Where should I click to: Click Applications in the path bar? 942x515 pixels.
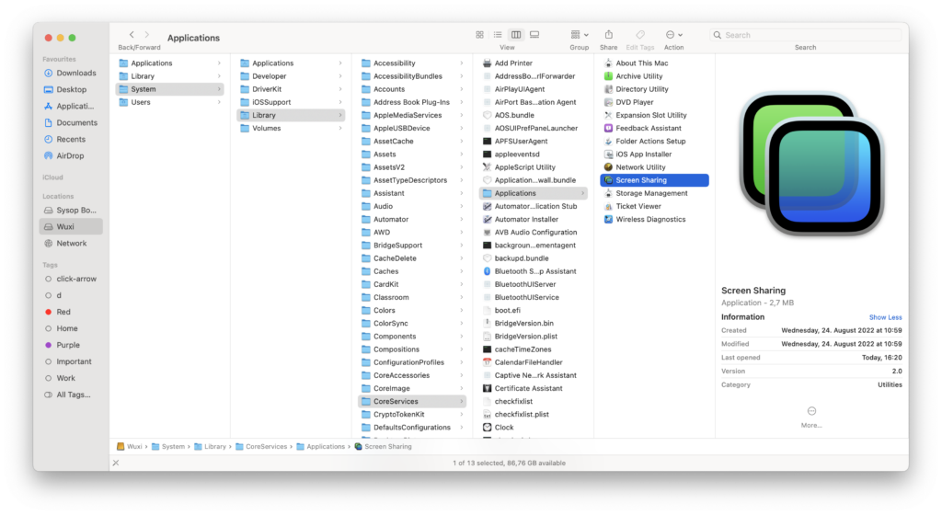click(321, 447)
